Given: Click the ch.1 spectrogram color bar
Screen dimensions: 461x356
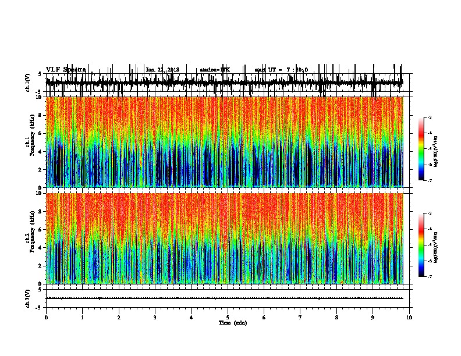Looking at the screenshot, I should [421, 149].
